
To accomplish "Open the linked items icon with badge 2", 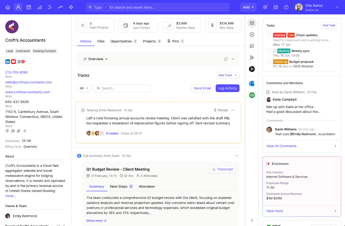I will tap(21, 61).
